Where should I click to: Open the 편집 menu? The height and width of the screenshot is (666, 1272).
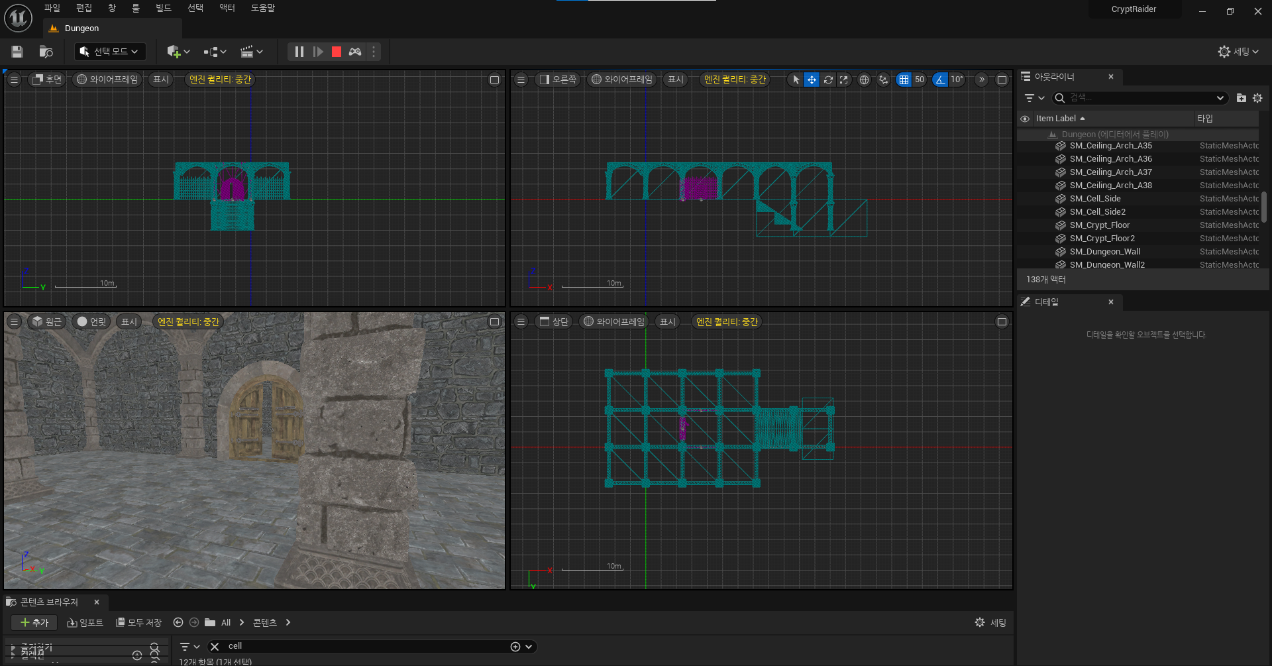point(83,8)
